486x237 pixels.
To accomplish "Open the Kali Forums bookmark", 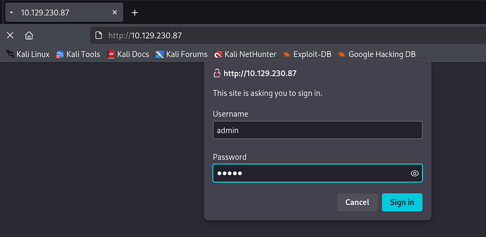I will 181,54.
